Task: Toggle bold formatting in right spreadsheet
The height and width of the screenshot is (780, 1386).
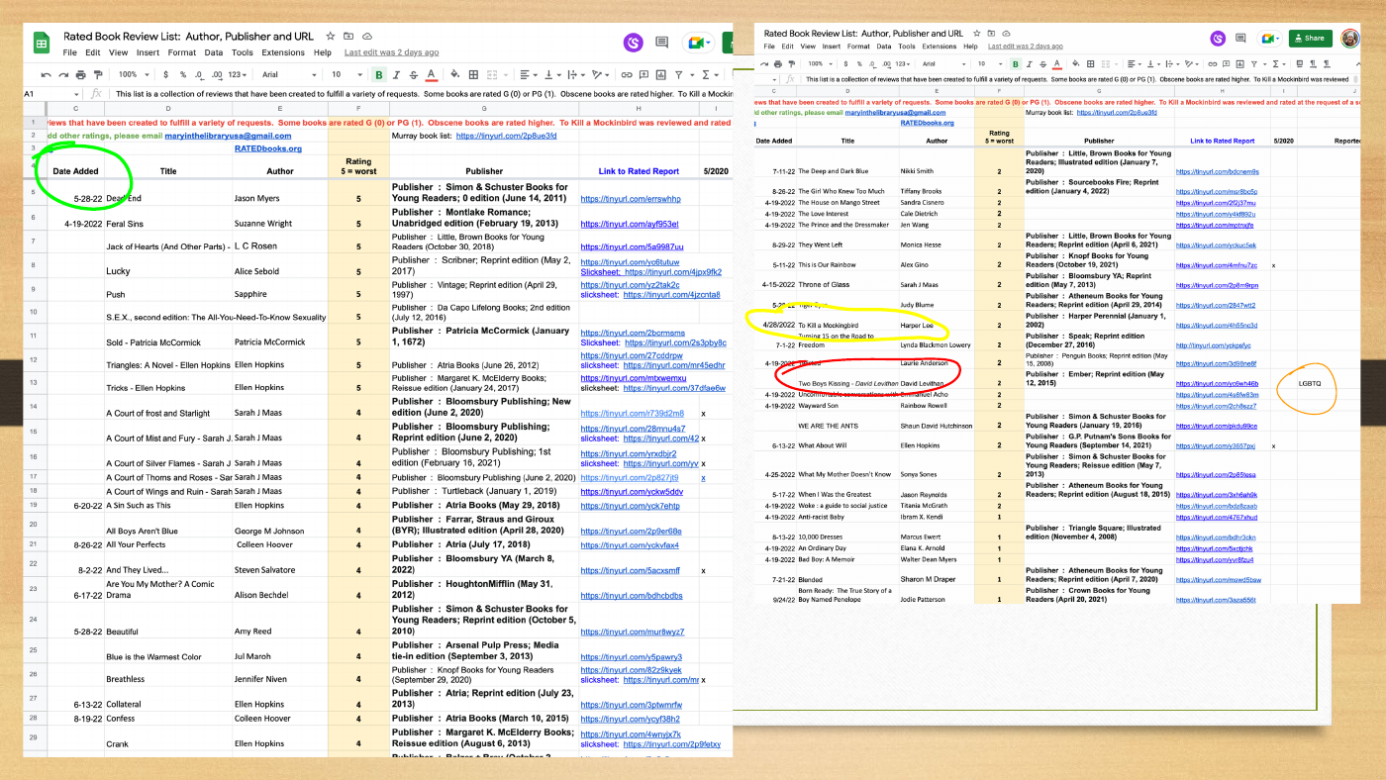Action: pos(1016,64)
